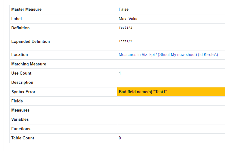Select the Location row header
The width and height of the screenshot is (225, 151).
20,55
